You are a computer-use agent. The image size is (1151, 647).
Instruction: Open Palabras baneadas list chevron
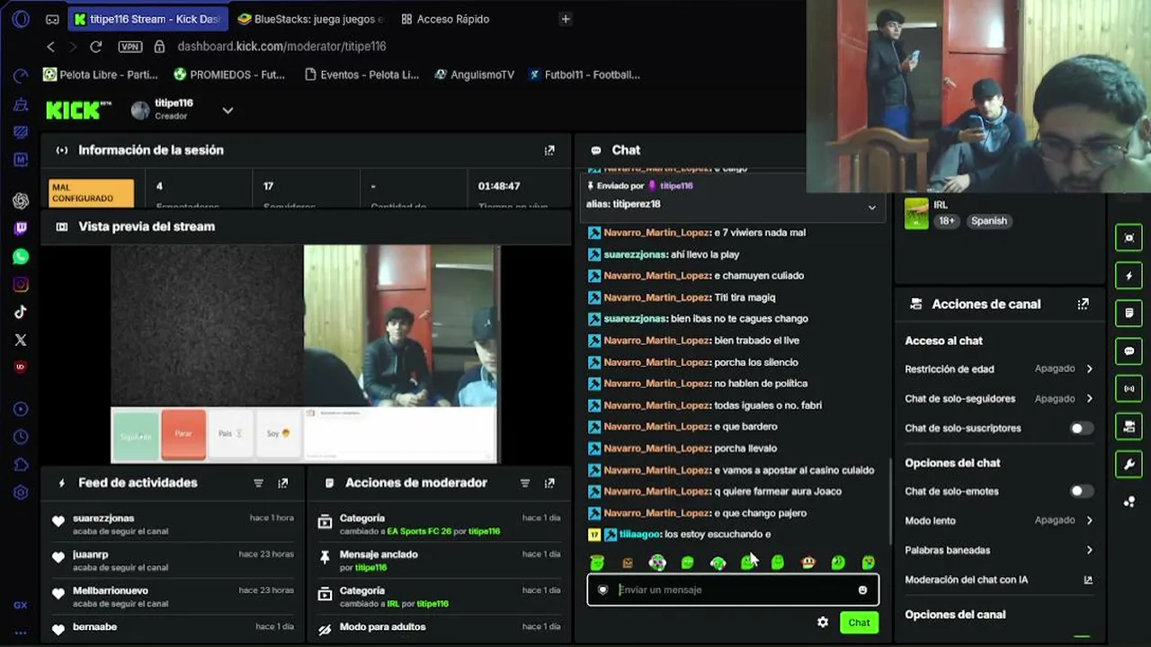(1089, 550)
